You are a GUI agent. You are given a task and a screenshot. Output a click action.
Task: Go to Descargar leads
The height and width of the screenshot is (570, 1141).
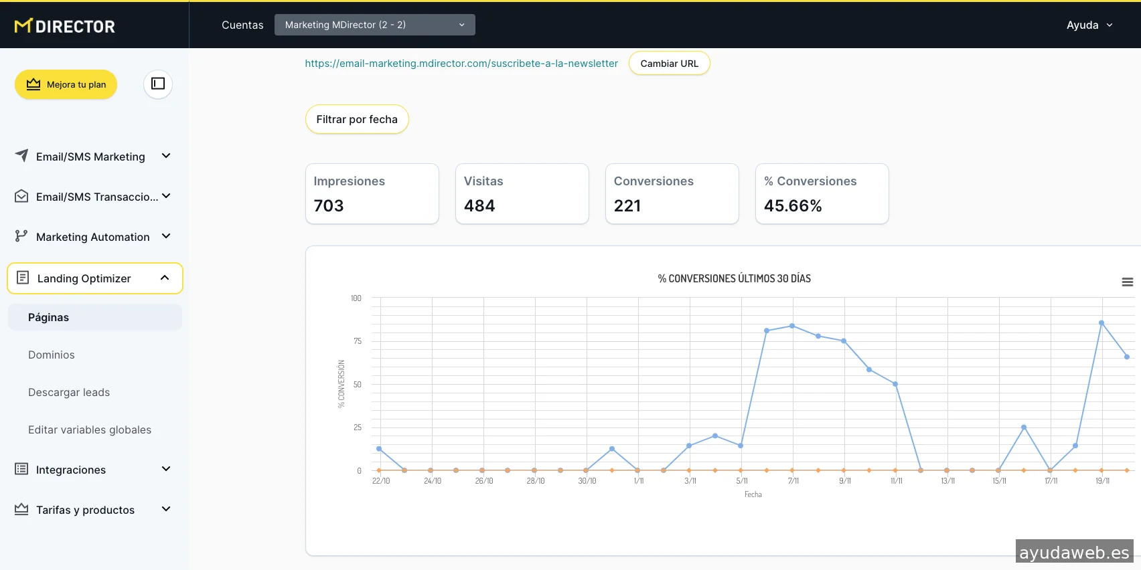tap(69, 392)
